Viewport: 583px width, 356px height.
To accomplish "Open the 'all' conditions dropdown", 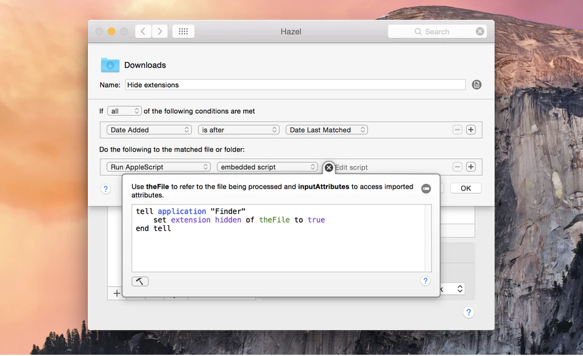I will click(124, 111).
